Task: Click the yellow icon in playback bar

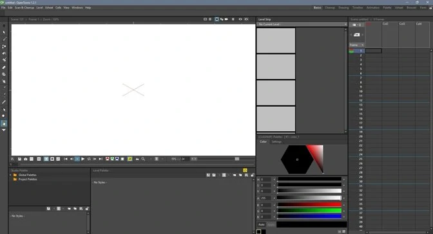Action: 130,159
